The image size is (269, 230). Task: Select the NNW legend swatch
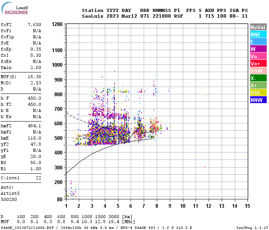[258, 100]
